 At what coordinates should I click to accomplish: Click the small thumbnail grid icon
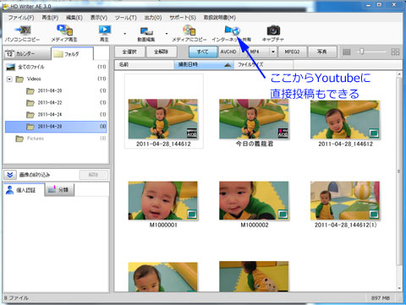(x=347, y=52)
